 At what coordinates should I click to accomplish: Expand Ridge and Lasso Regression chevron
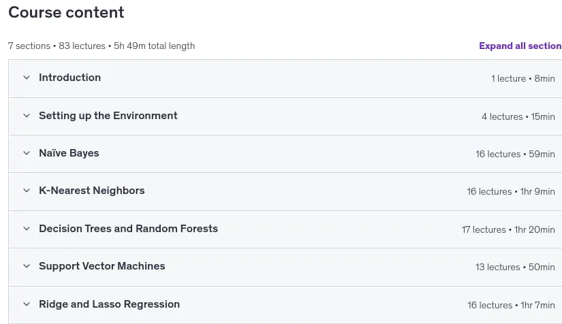[27, 304]
